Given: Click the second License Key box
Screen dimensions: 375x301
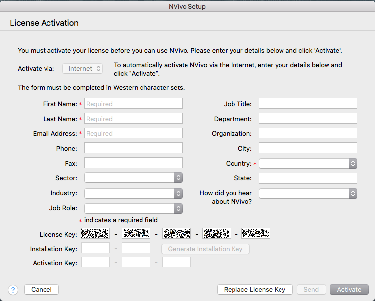Looking at the screenshot, I should pos(136,233).
